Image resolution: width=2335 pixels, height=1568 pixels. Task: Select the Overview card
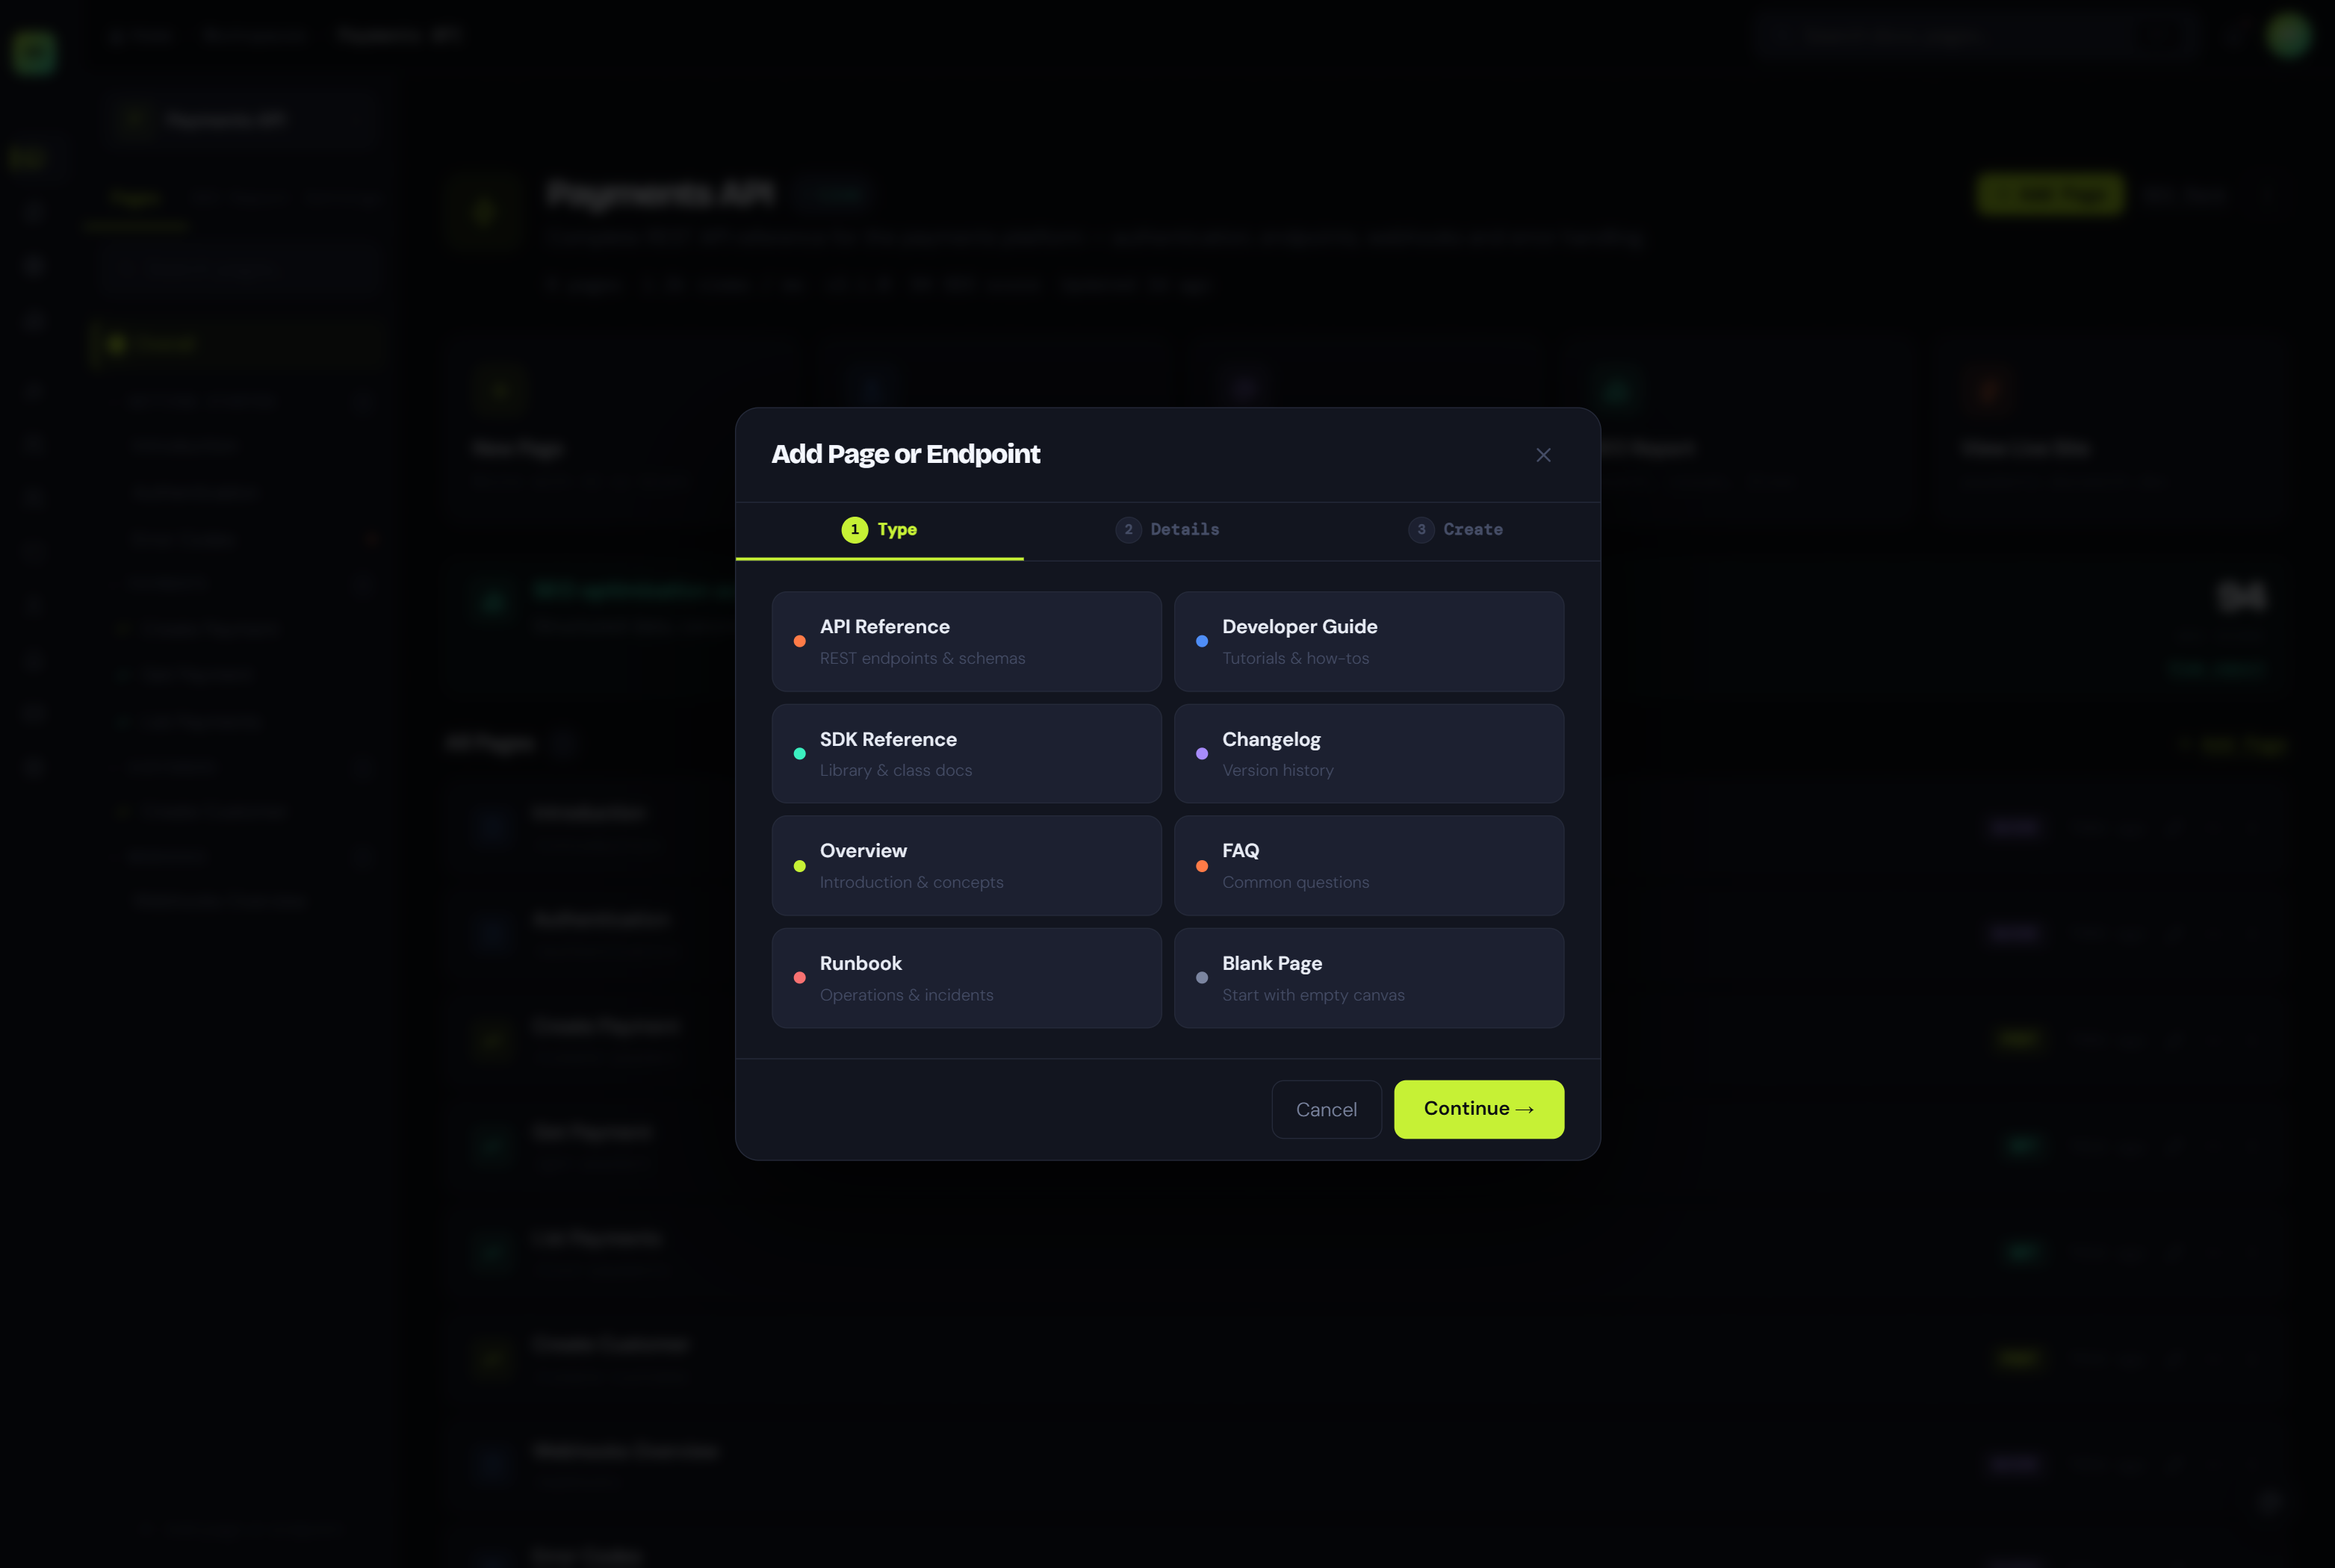pos(965,865)
